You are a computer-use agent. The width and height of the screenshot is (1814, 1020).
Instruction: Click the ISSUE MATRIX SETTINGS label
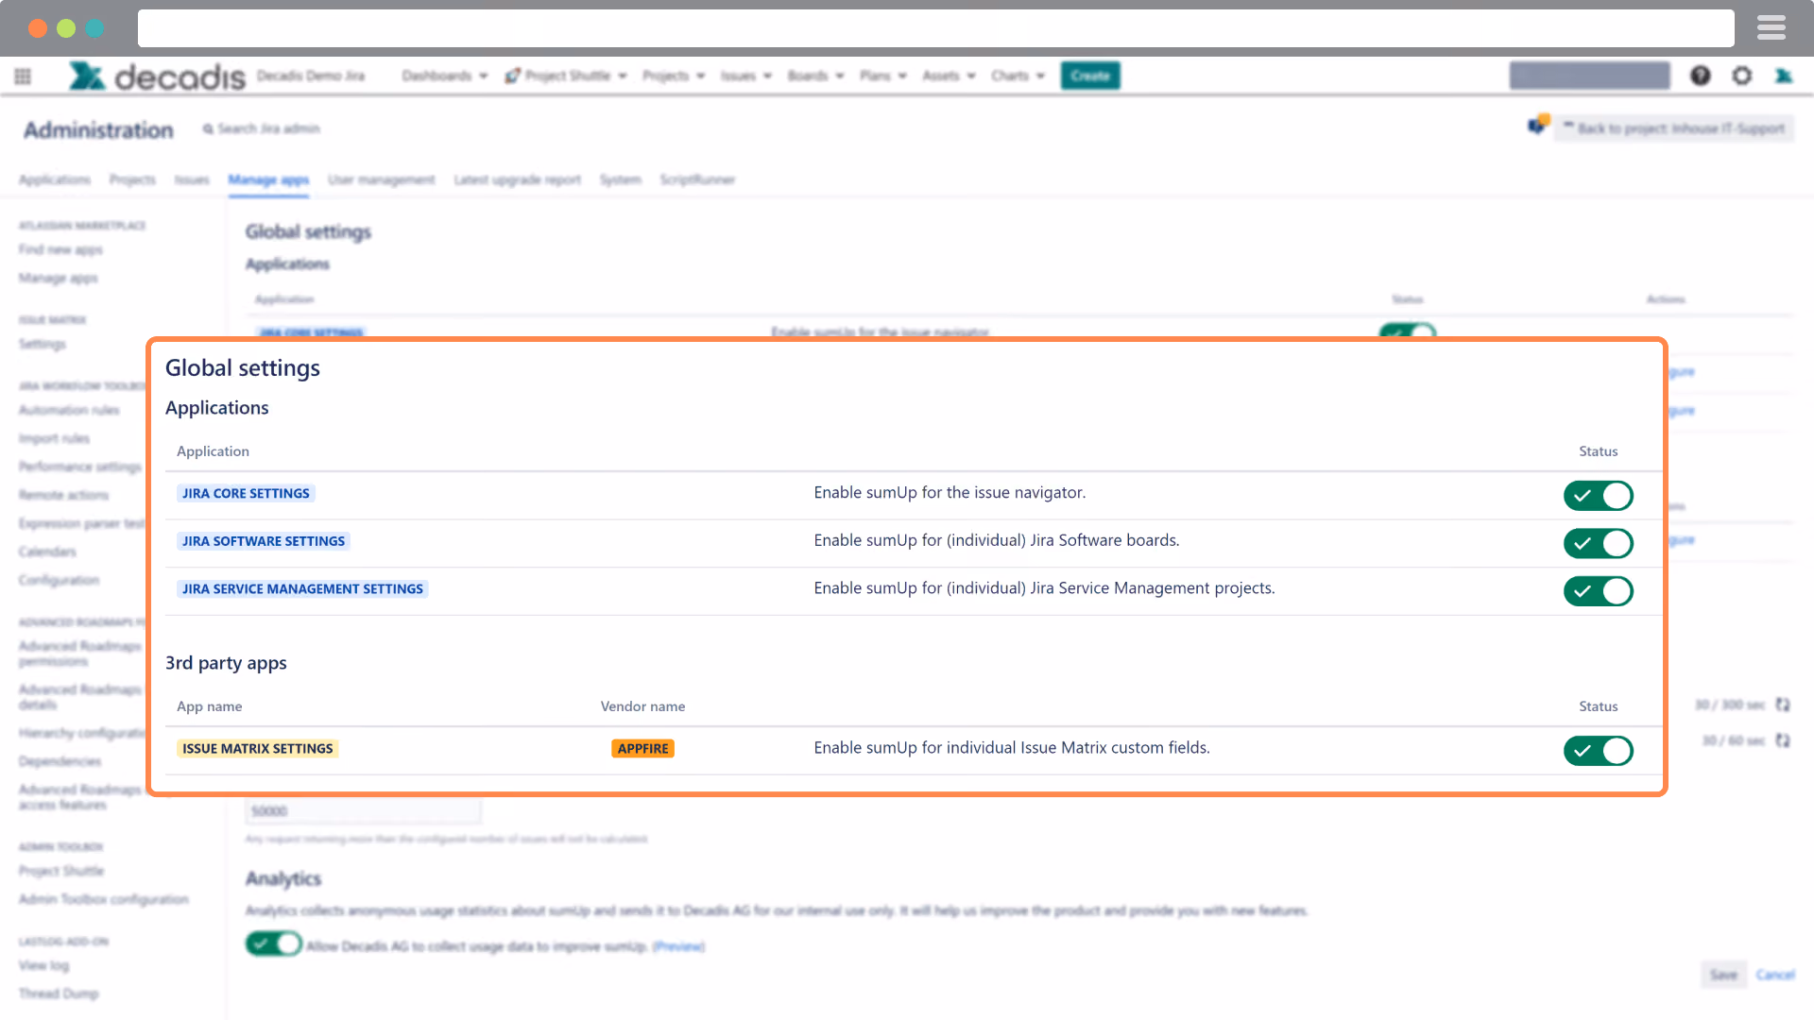258,749
